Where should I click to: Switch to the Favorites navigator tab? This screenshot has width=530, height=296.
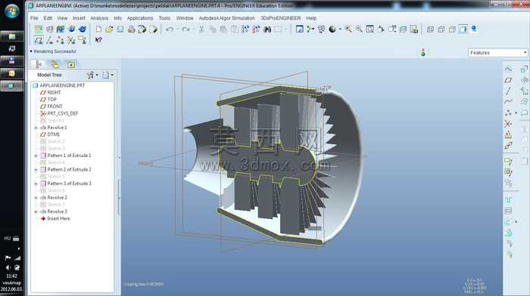coord(71,64)
